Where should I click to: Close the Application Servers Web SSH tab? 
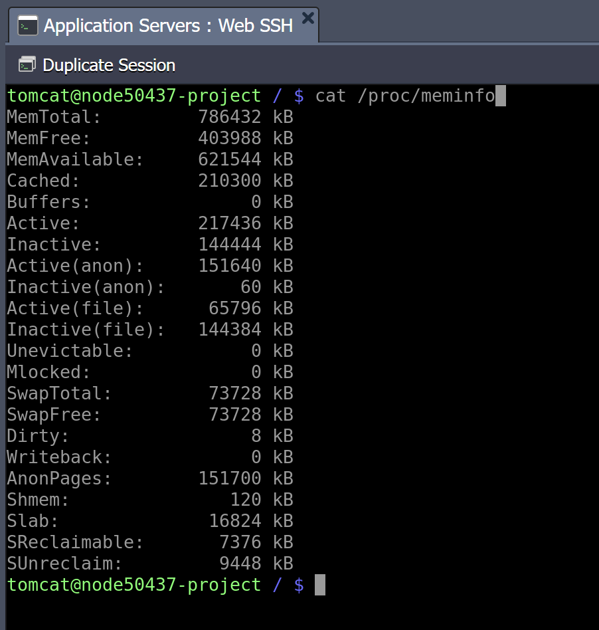tap(308, 18)
